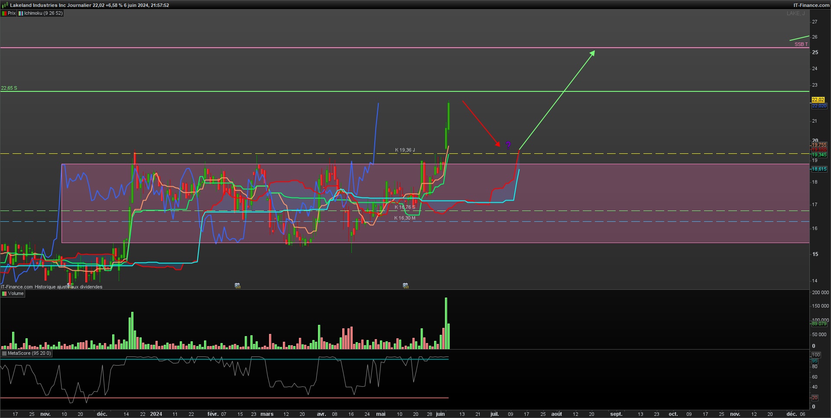Click the candlestick chart icon in title bar
The image size is (831, 418).
coord(5,5)
